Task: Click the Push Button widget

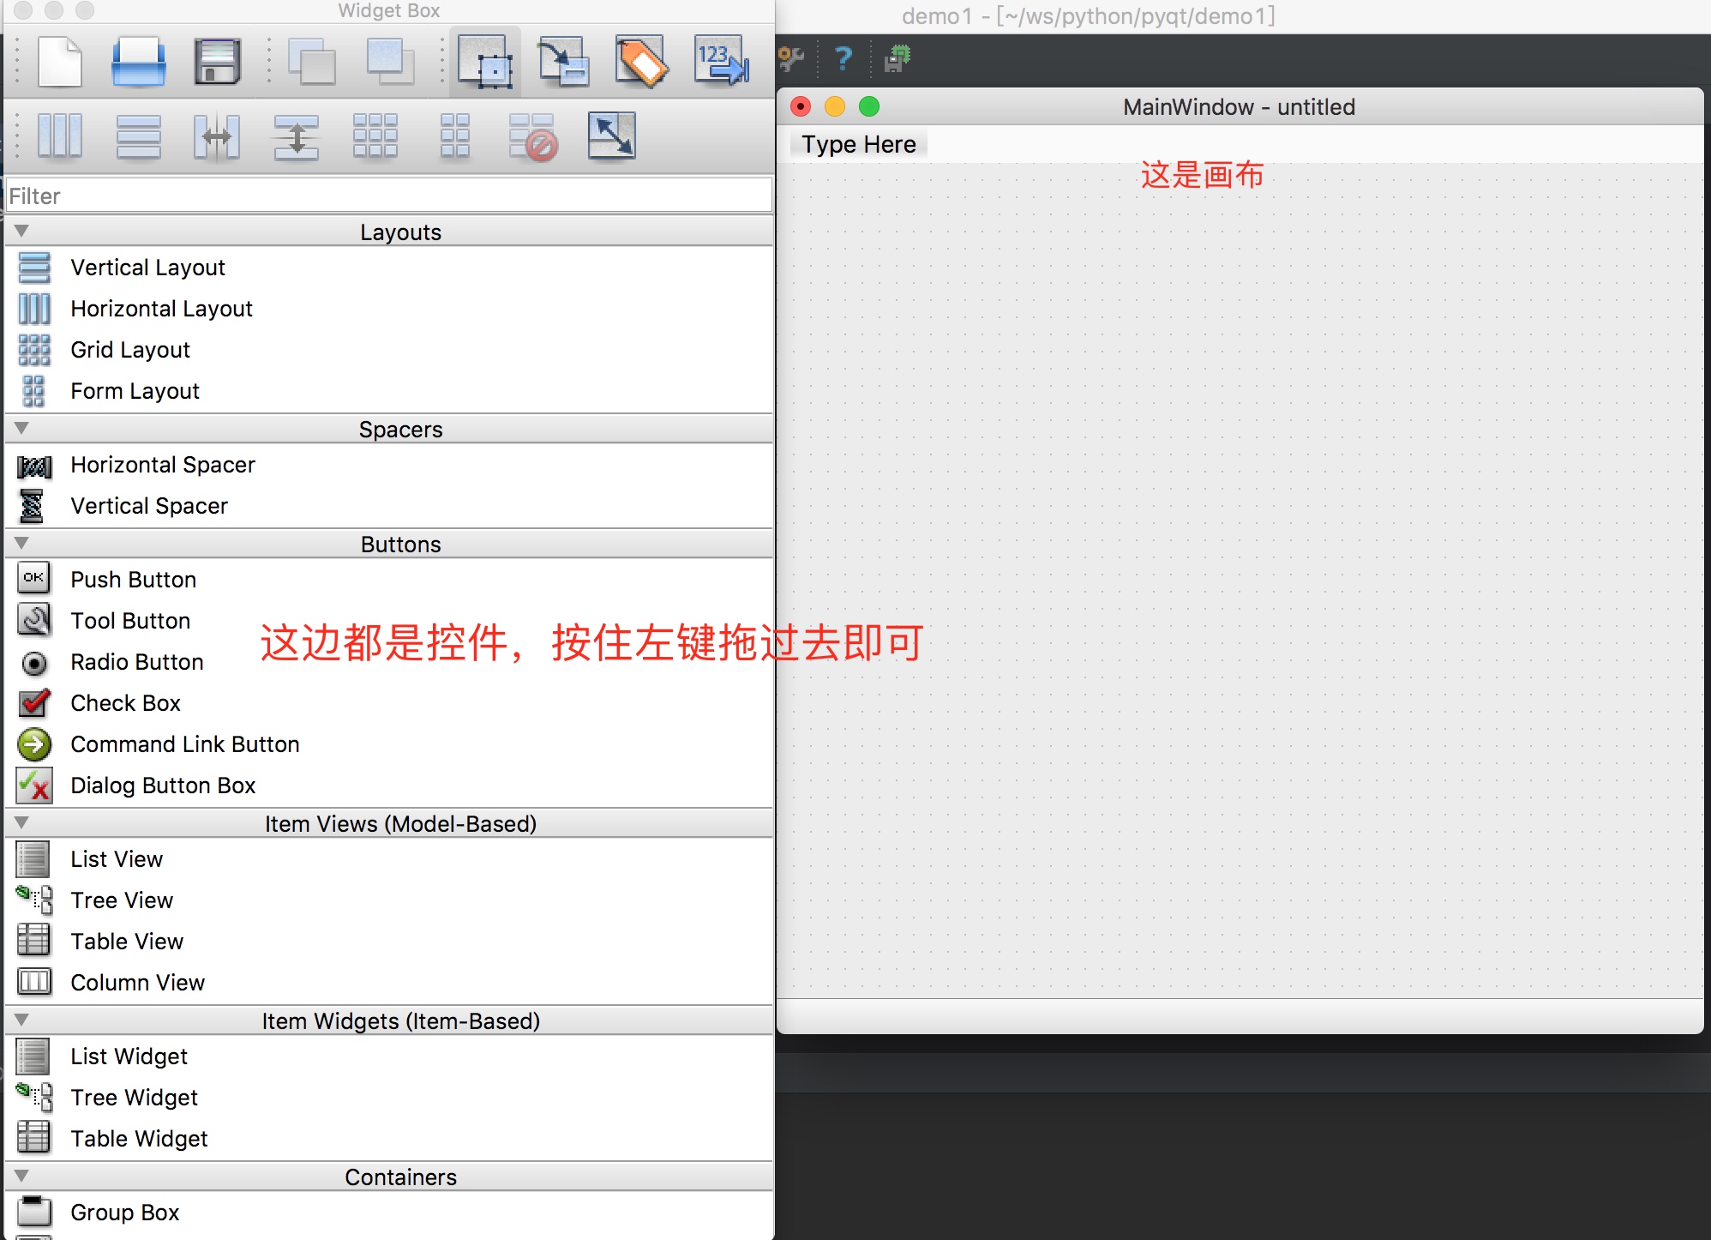Action: [x=131, y=580]
